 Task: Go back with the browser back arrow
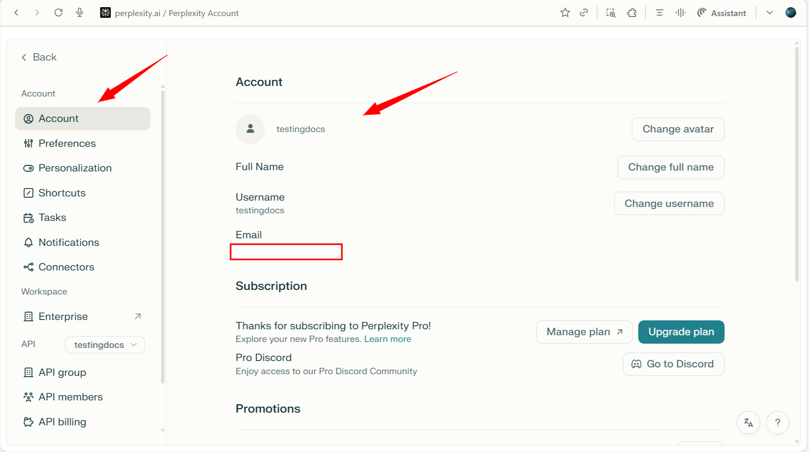17,13
